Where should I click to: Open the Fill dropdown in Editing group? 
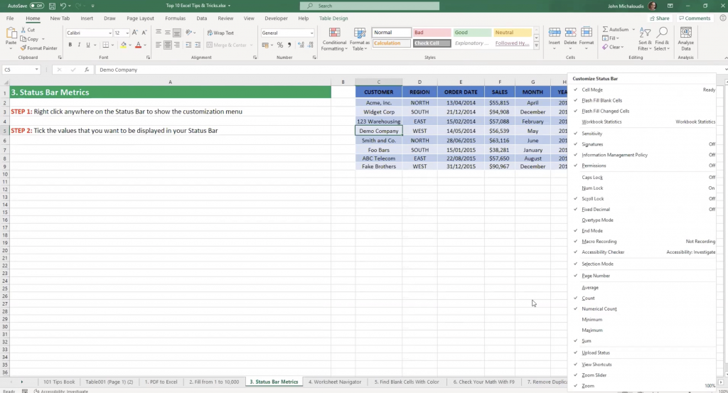pyautogui.click(x=611, y=38)
